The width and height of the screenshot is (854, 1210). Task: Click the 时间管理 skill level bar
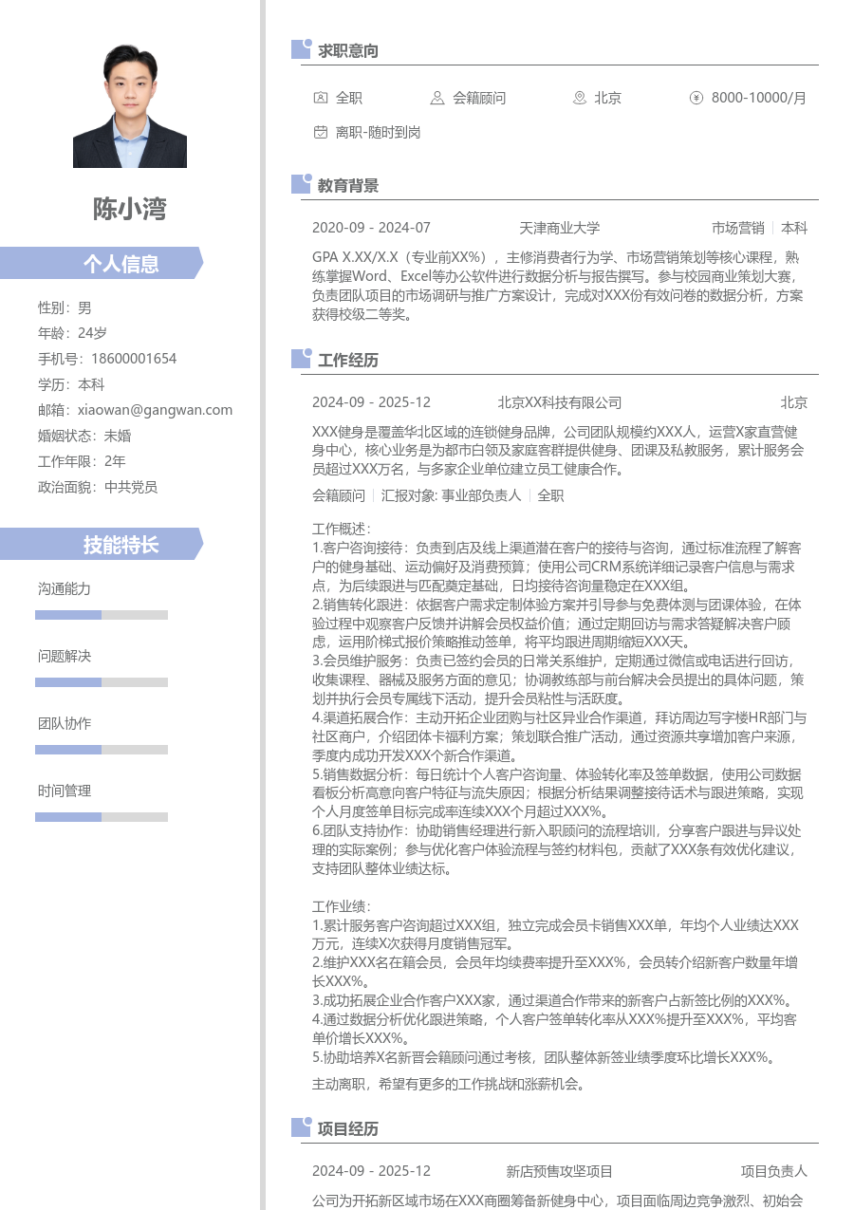click(102, 817)
